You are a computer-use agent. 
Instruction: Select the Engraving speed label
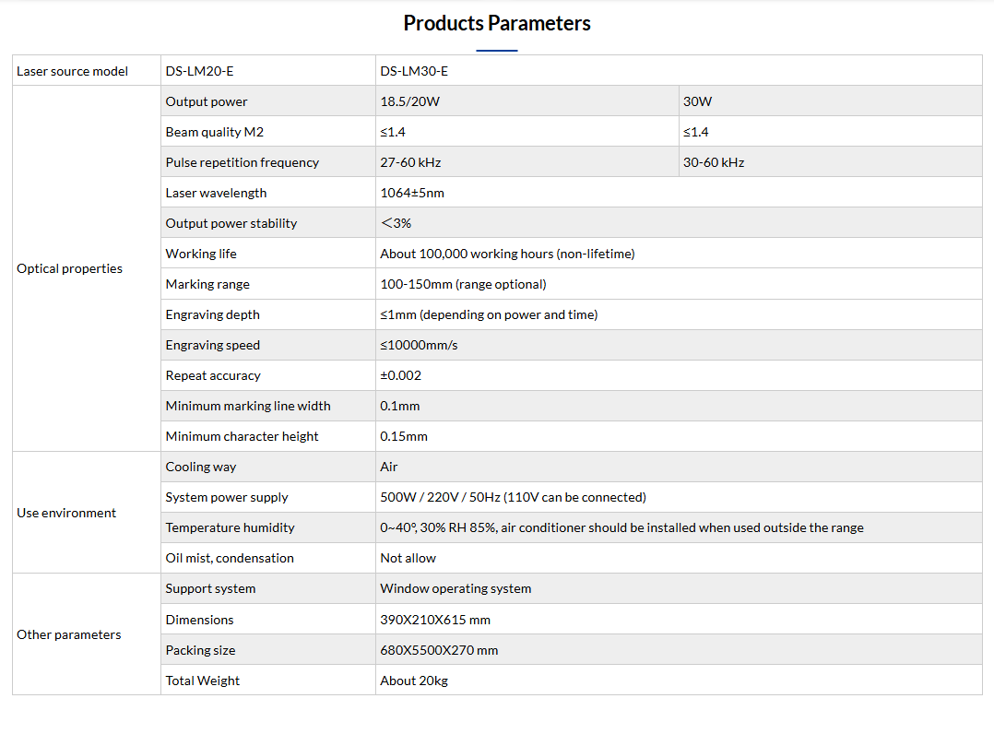tap(213, 345)
